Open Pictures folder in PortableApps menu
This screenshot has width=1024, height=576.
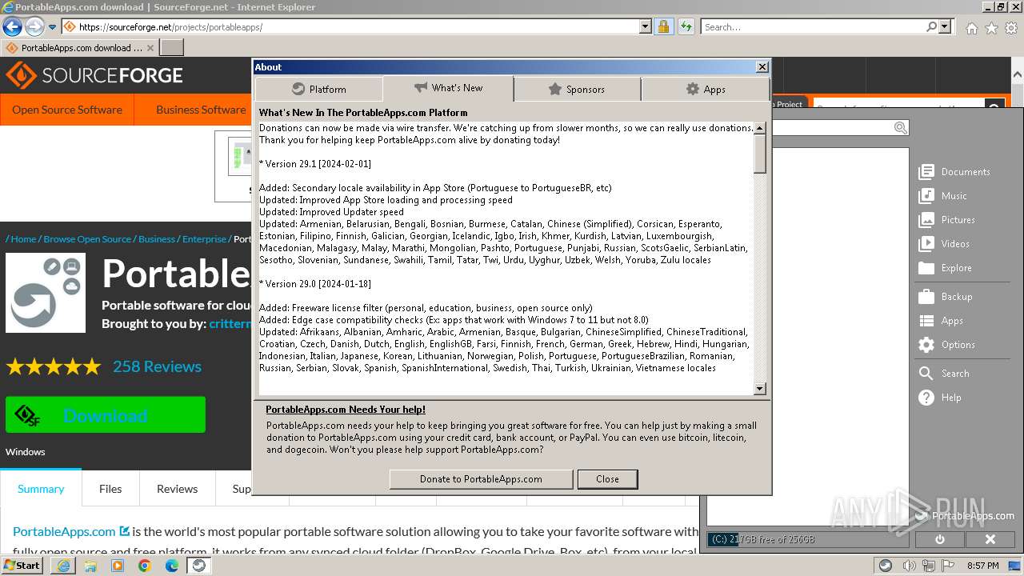point(947,220)
